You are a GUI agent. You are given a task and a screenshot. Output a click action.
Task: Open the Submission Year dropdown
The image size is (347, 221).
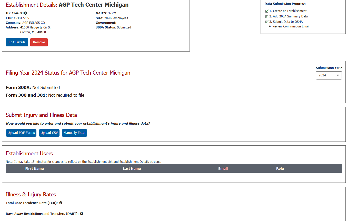point(329,75)
